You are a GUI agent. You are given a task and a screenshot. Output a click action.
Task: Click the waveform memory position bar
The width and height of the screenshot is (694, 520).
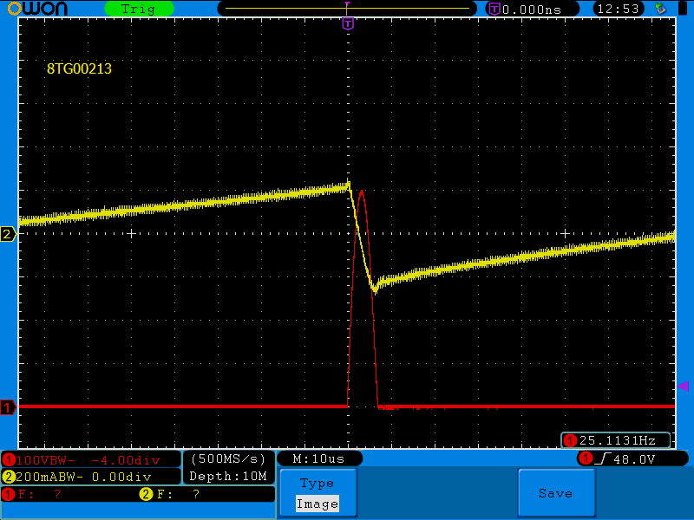(347, 9)
